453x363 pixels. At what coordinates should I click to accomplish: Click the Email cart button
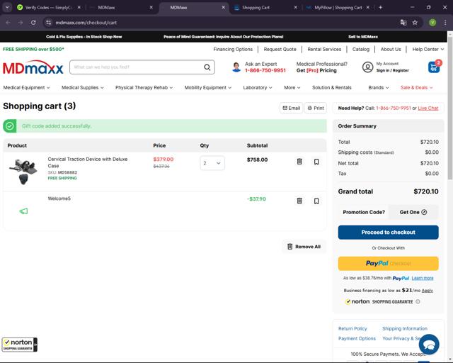pyautogui.click(x=291, y=108)
